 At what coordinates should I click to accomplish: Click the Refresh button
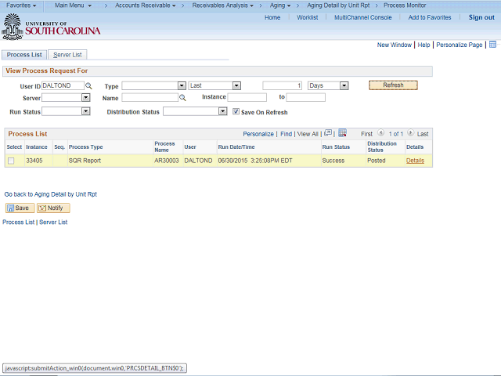[x=393, y=85]
